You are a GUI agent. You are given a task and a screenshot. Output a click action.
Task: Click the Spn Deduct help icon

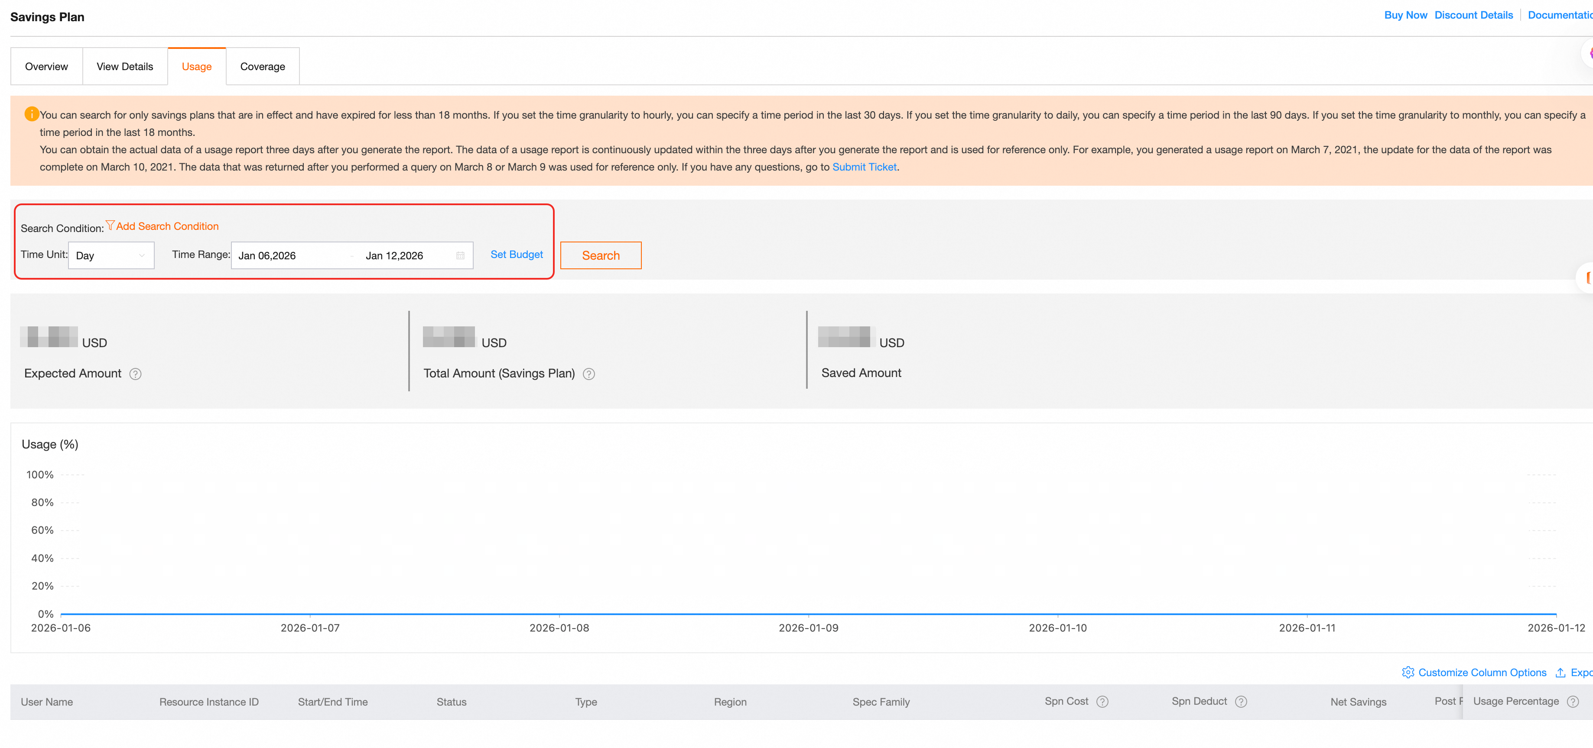1241,702
